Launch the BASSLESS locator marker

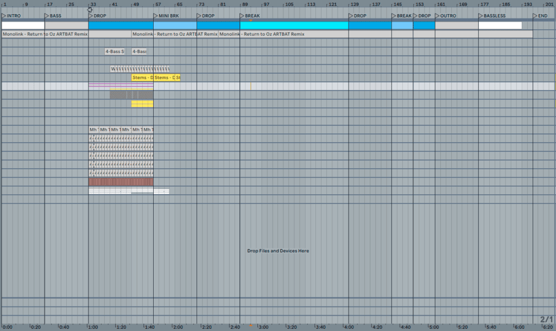[481, 16]
